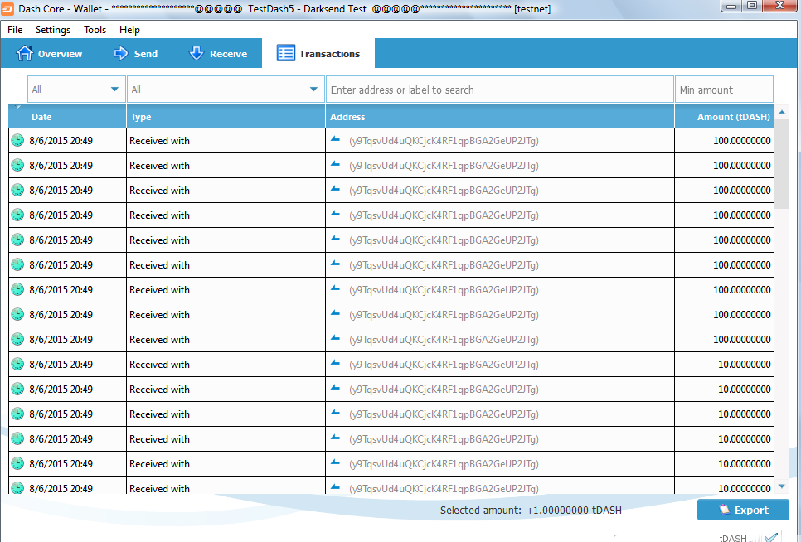Focus the Min amount field
This screenshot has width=801, height=542.
click(x=724, y=90)
